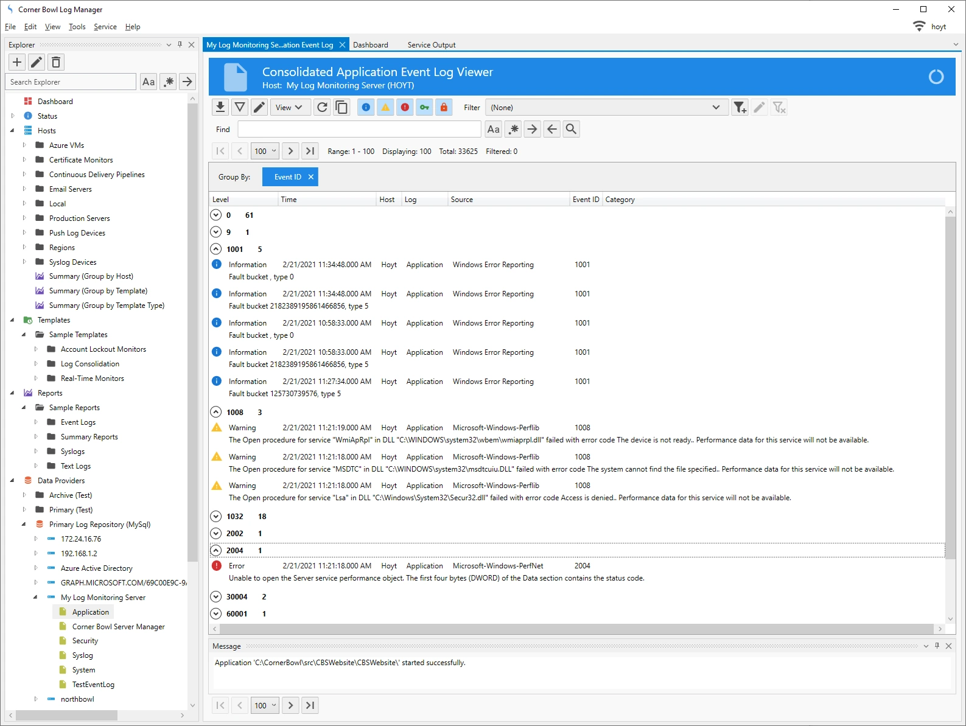The height and width of the screenshot is (726, 966).
Task: Select Security log in tree
Action: click(x=85, y=641)
